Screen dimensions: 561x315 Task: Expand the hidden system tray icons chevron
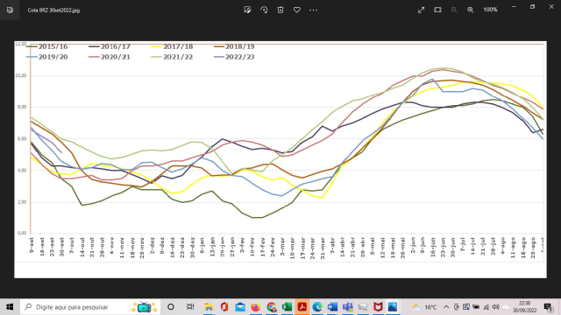tap(446, 307)
